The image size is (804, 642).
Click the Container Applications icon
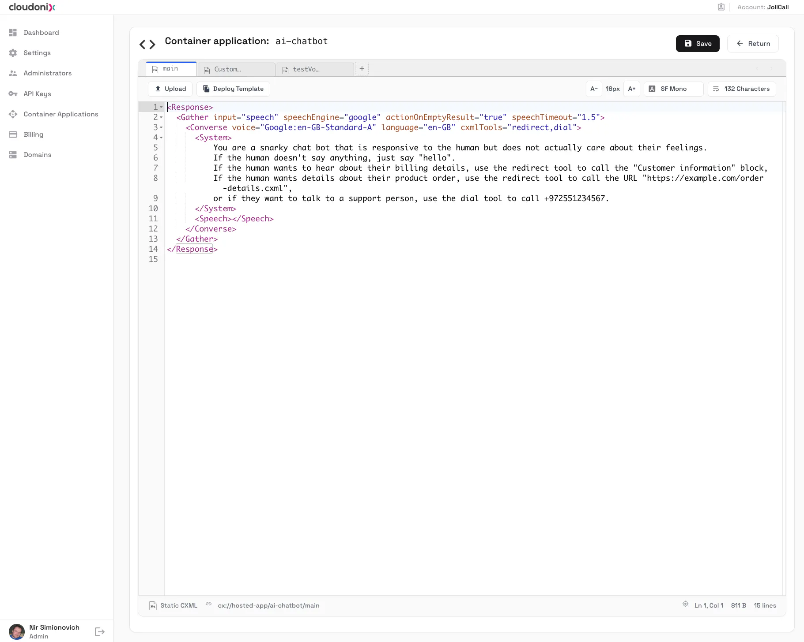point(13,114)
